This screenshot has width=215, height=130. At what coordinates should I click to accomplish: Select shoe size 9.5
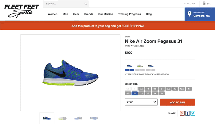pos(168,89)
